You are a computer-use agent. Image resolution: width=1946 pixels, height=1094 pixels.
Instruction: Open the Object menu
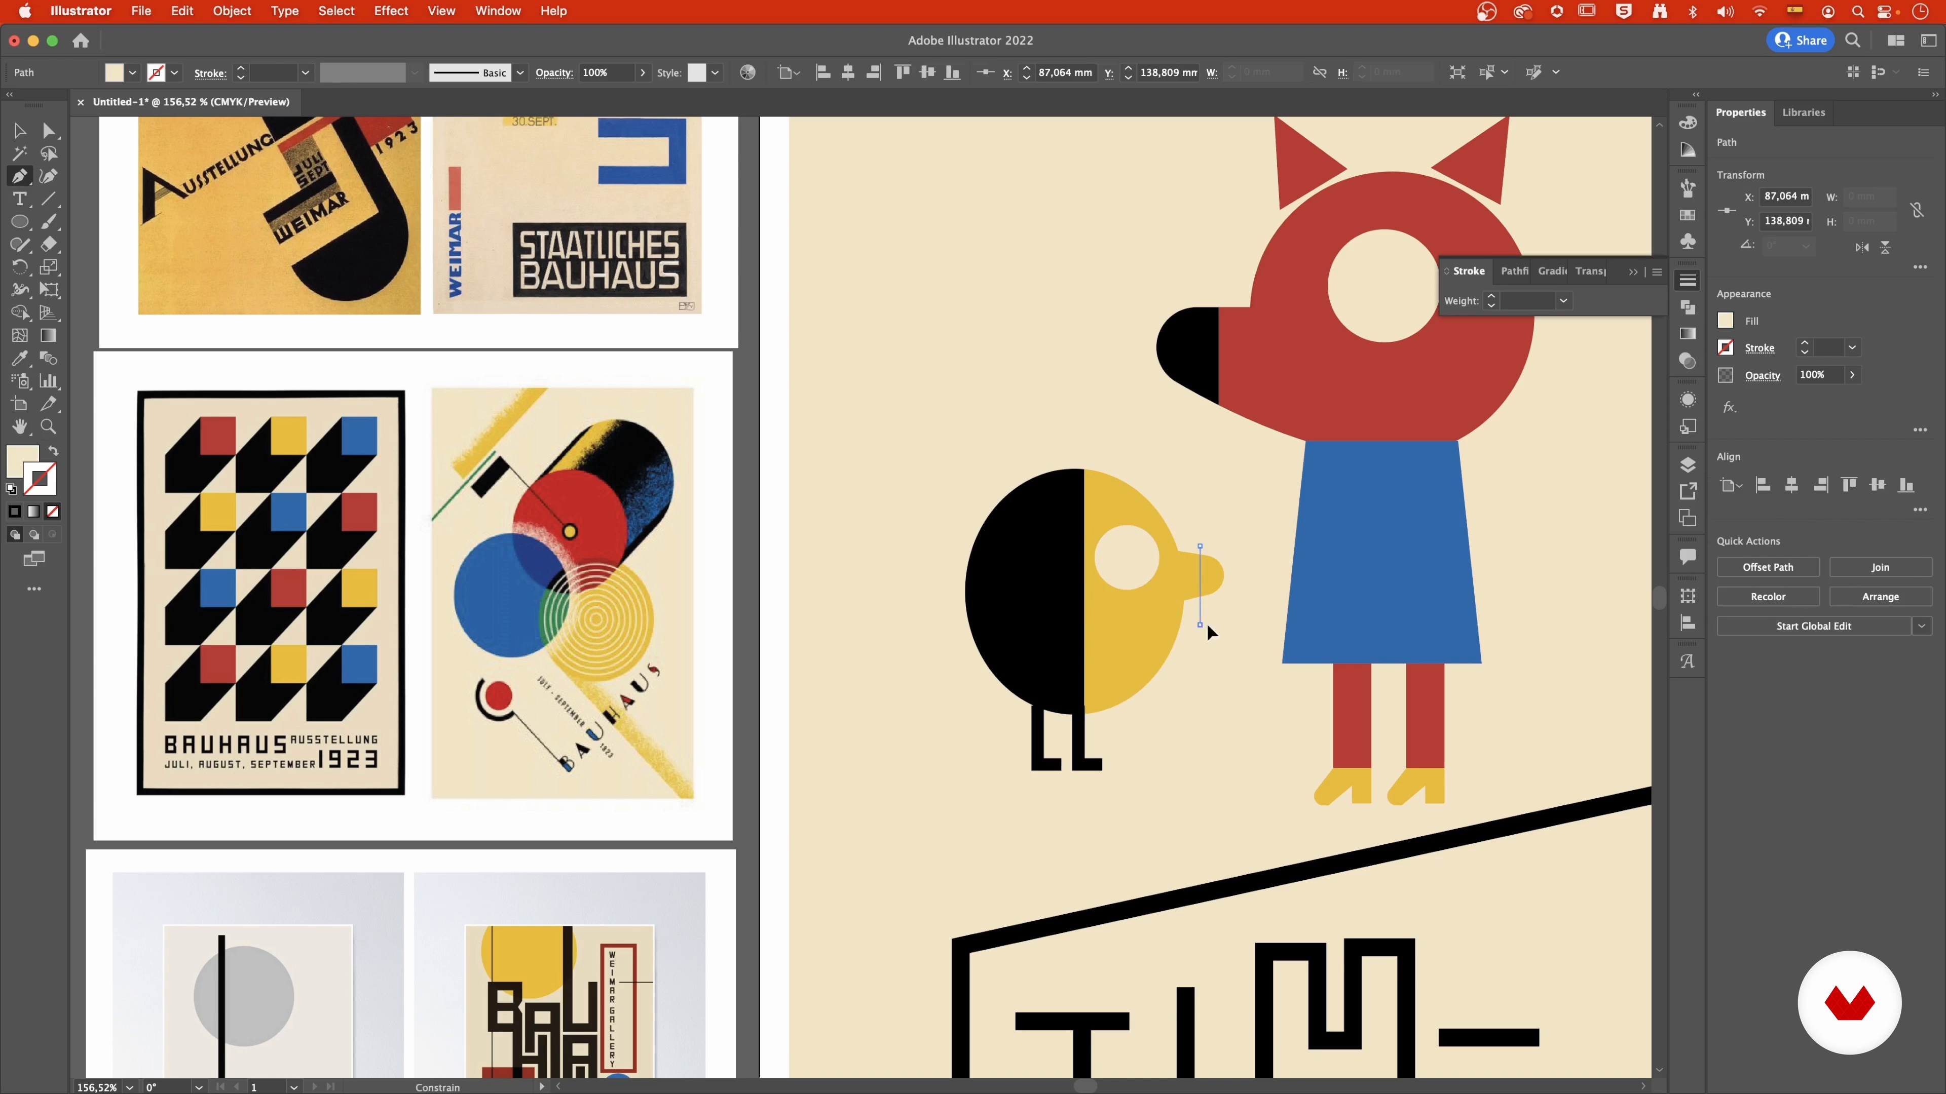point(232,11)
